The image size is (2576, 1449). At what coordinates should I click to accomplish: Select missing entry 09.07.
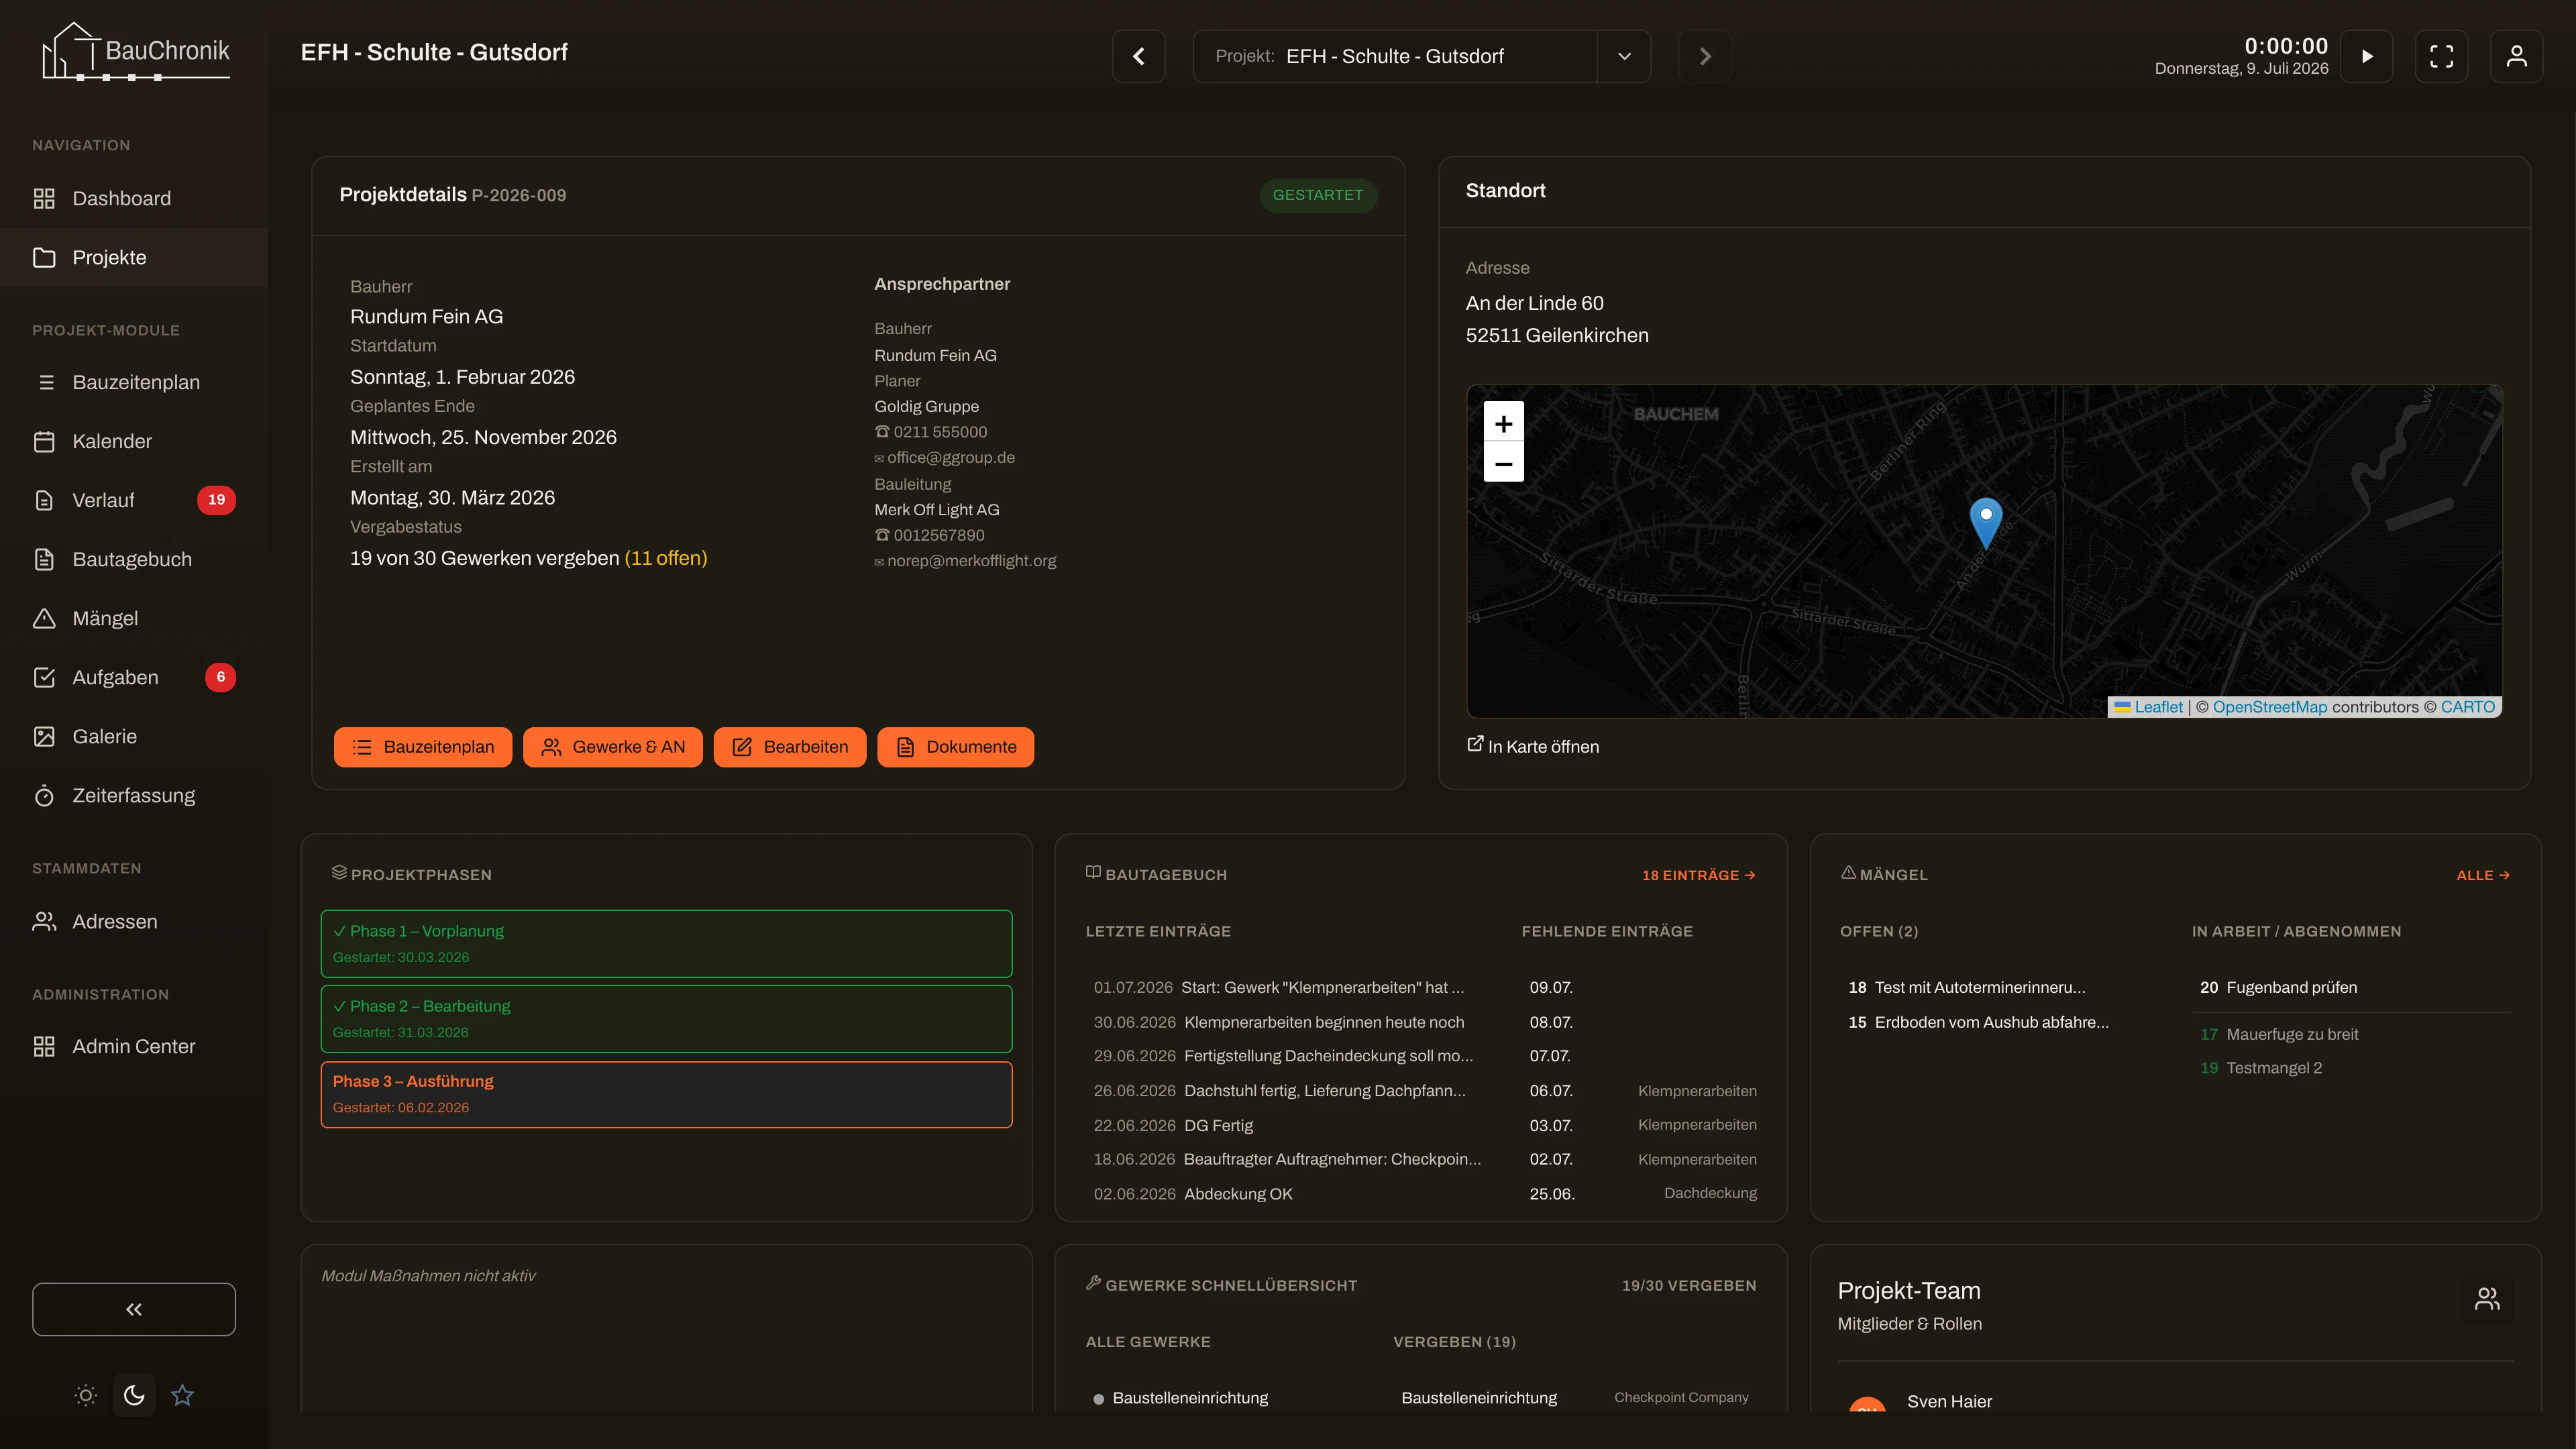click(1551, 987)
